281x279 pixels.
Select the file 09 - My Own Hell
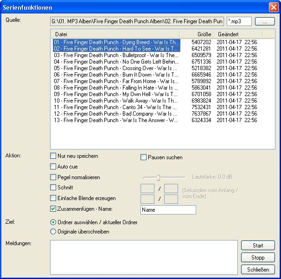coord(116,94)
